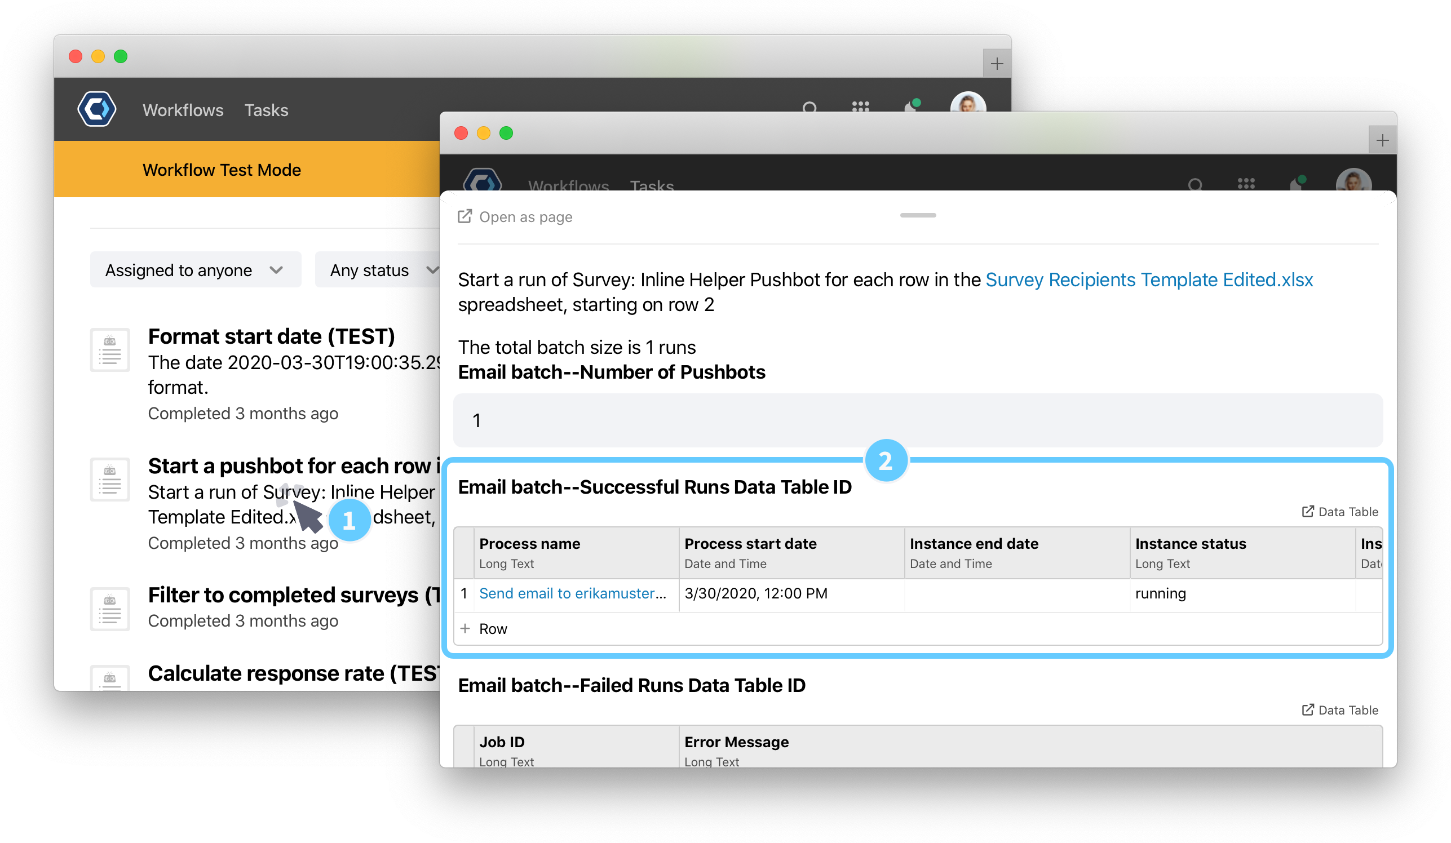The width and height of the screenshot is (1451, 843).
Task: Open 'Start a pushbot for each row' task
Action: [x=294, y=465]
